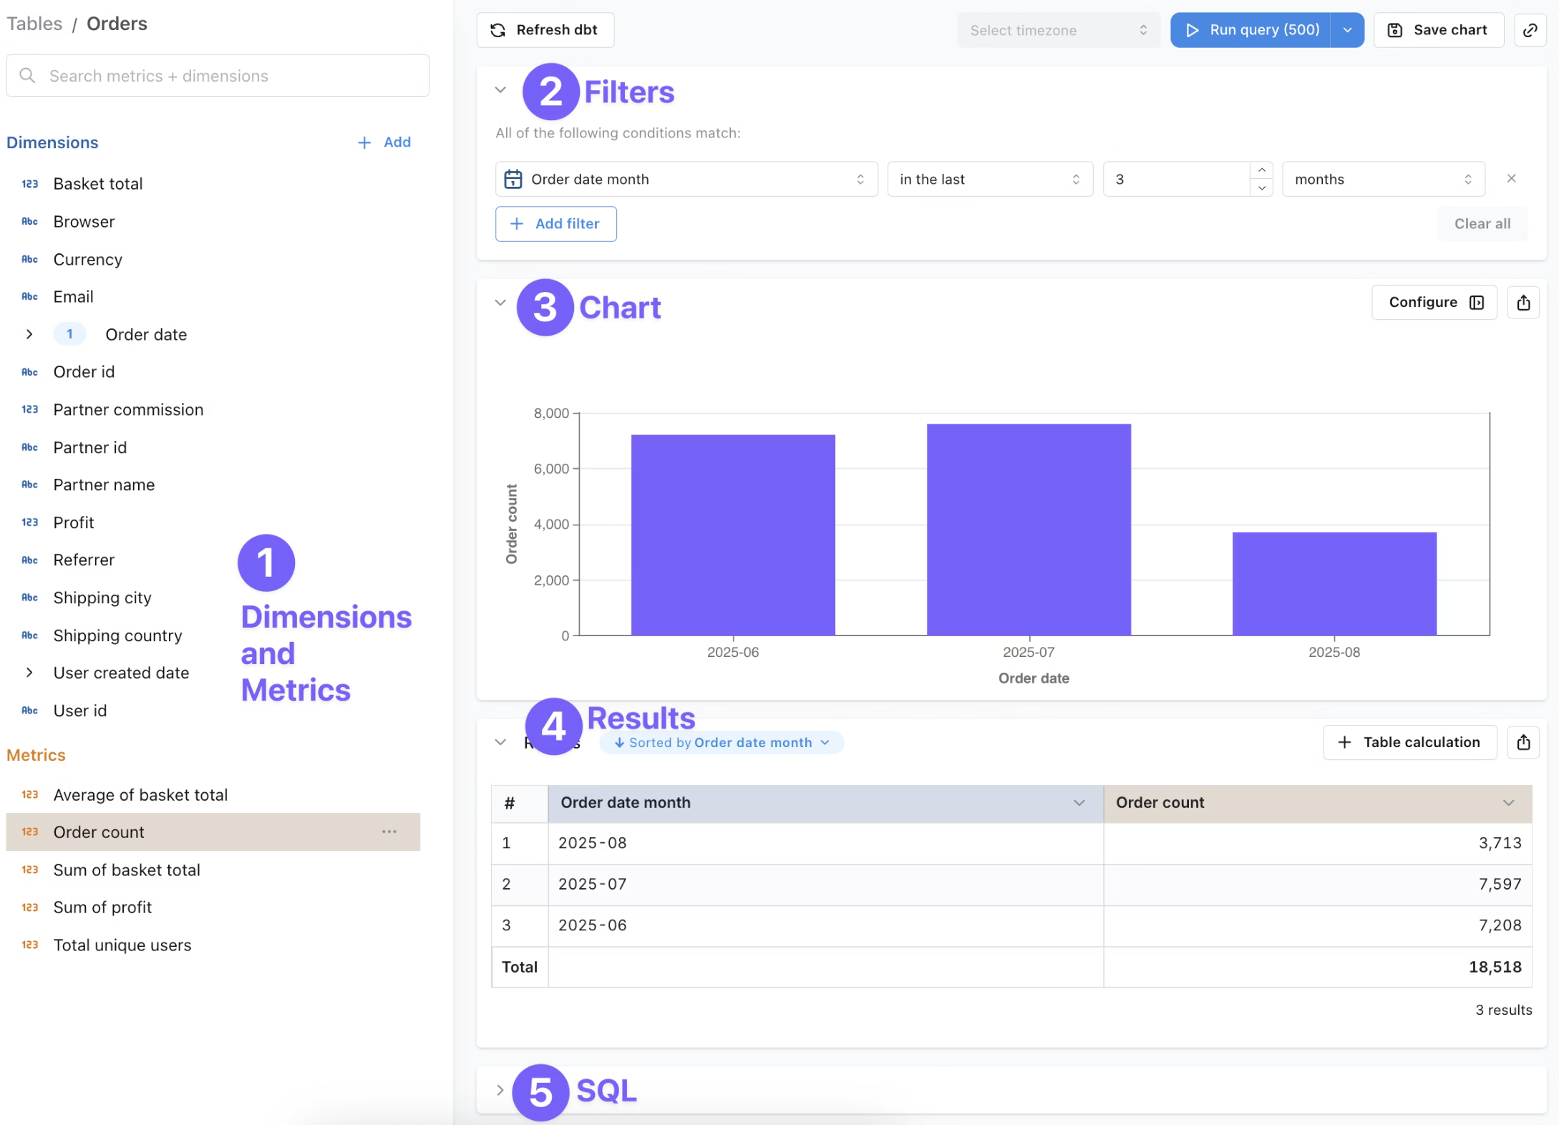Click the 2025-07 bar in chart
The image size is (1559, 1125).
point(1029,530)
